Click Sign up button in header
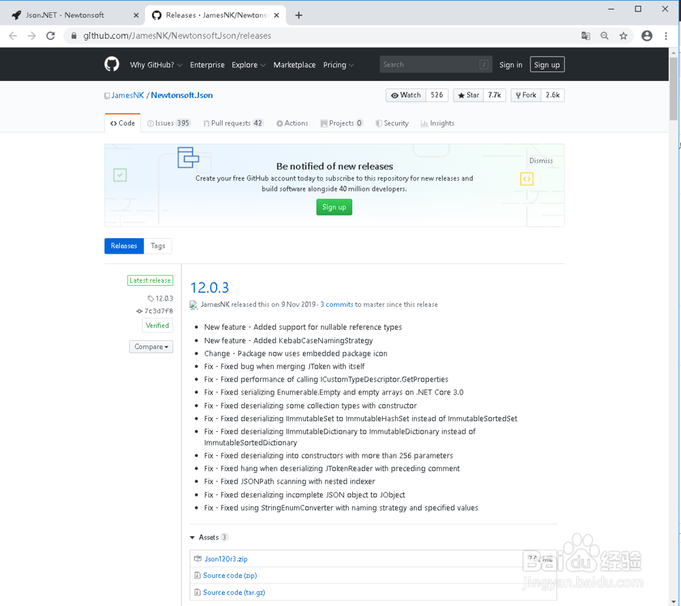 [x=547, y=65]
